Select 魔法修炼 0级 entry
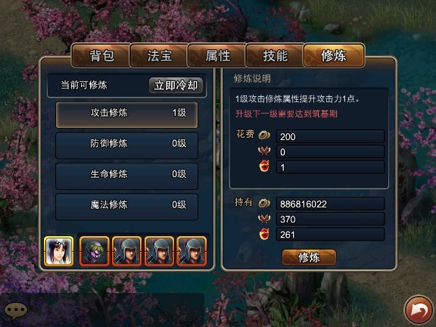 (127, 207)
